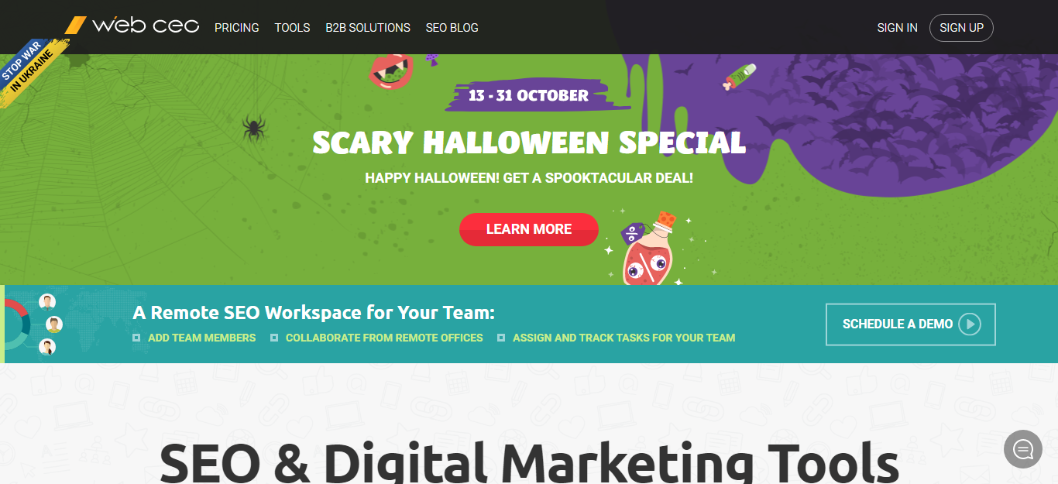This screenshot has width=1058, height=484.
Task: Click the 13 - 31 October banner label
Action: [x=529, y=95]
